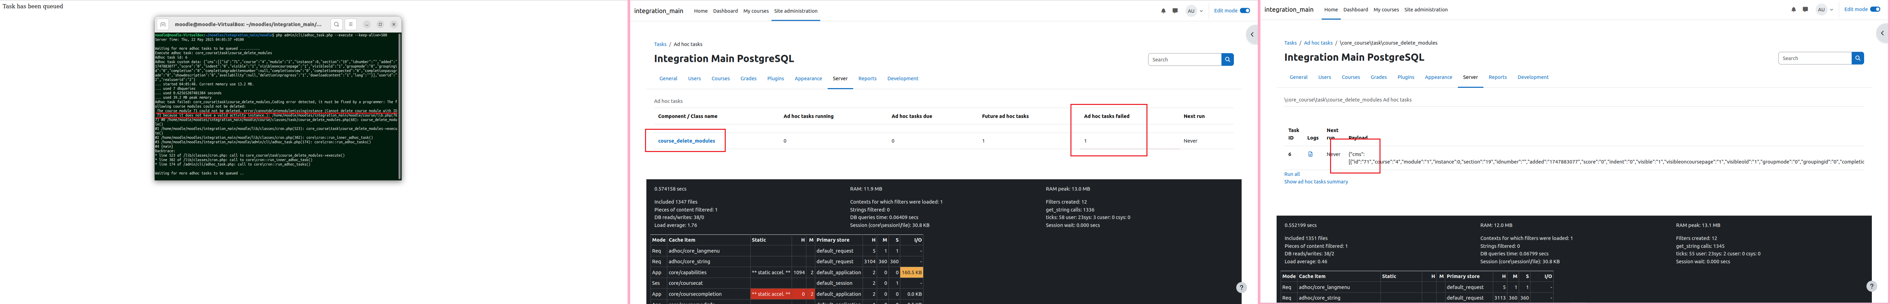Switch to Development tab on course_delete_modules task page
This screenshot has height=304, width=1890.
click(1533, 77)
